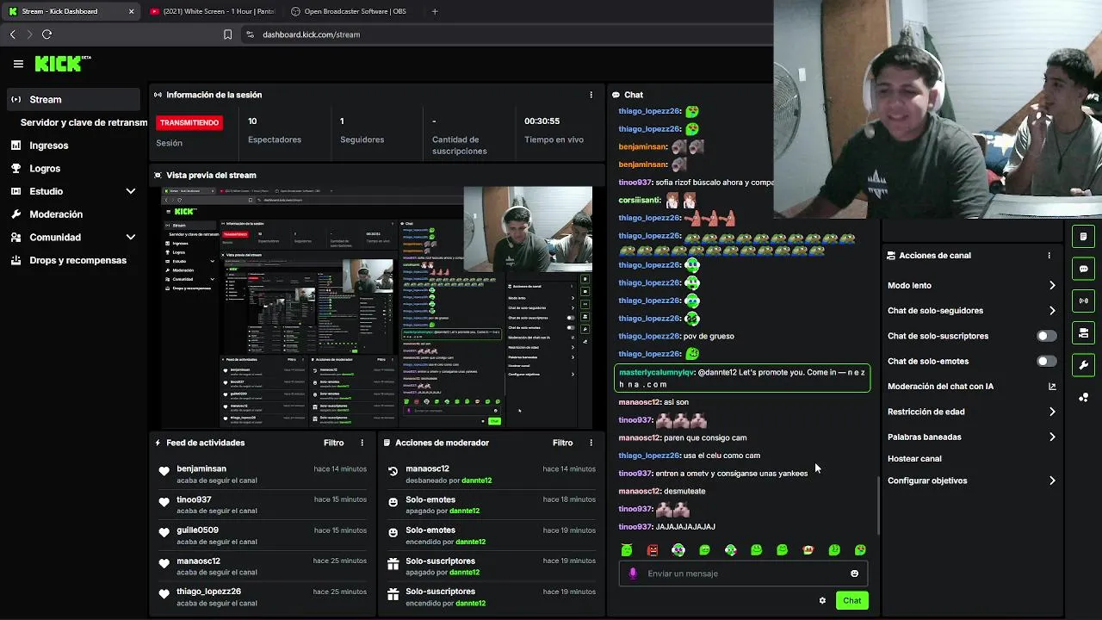
Task: Open Ingresos in the sidebar
Action: point(49,146)
